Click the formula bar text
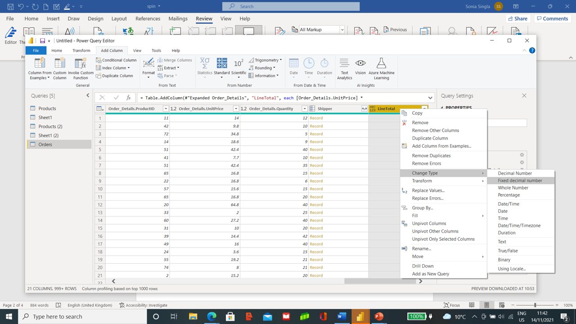576x324 pixels. (252, 98)
